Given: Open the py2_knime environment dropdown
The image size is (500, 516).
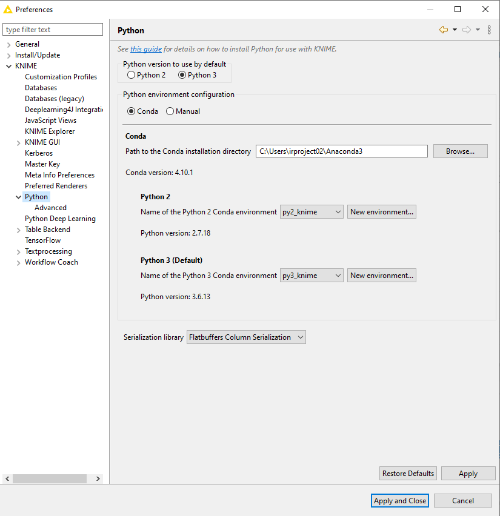Looking at the screenshot, I should tap(312, 212).
